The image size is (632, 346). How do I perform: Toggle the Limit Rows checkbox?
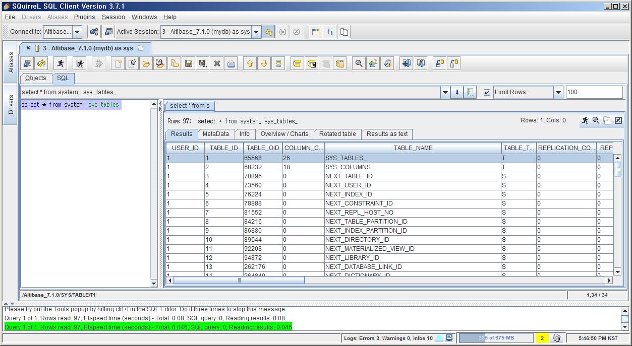click(x=487, y=93)
